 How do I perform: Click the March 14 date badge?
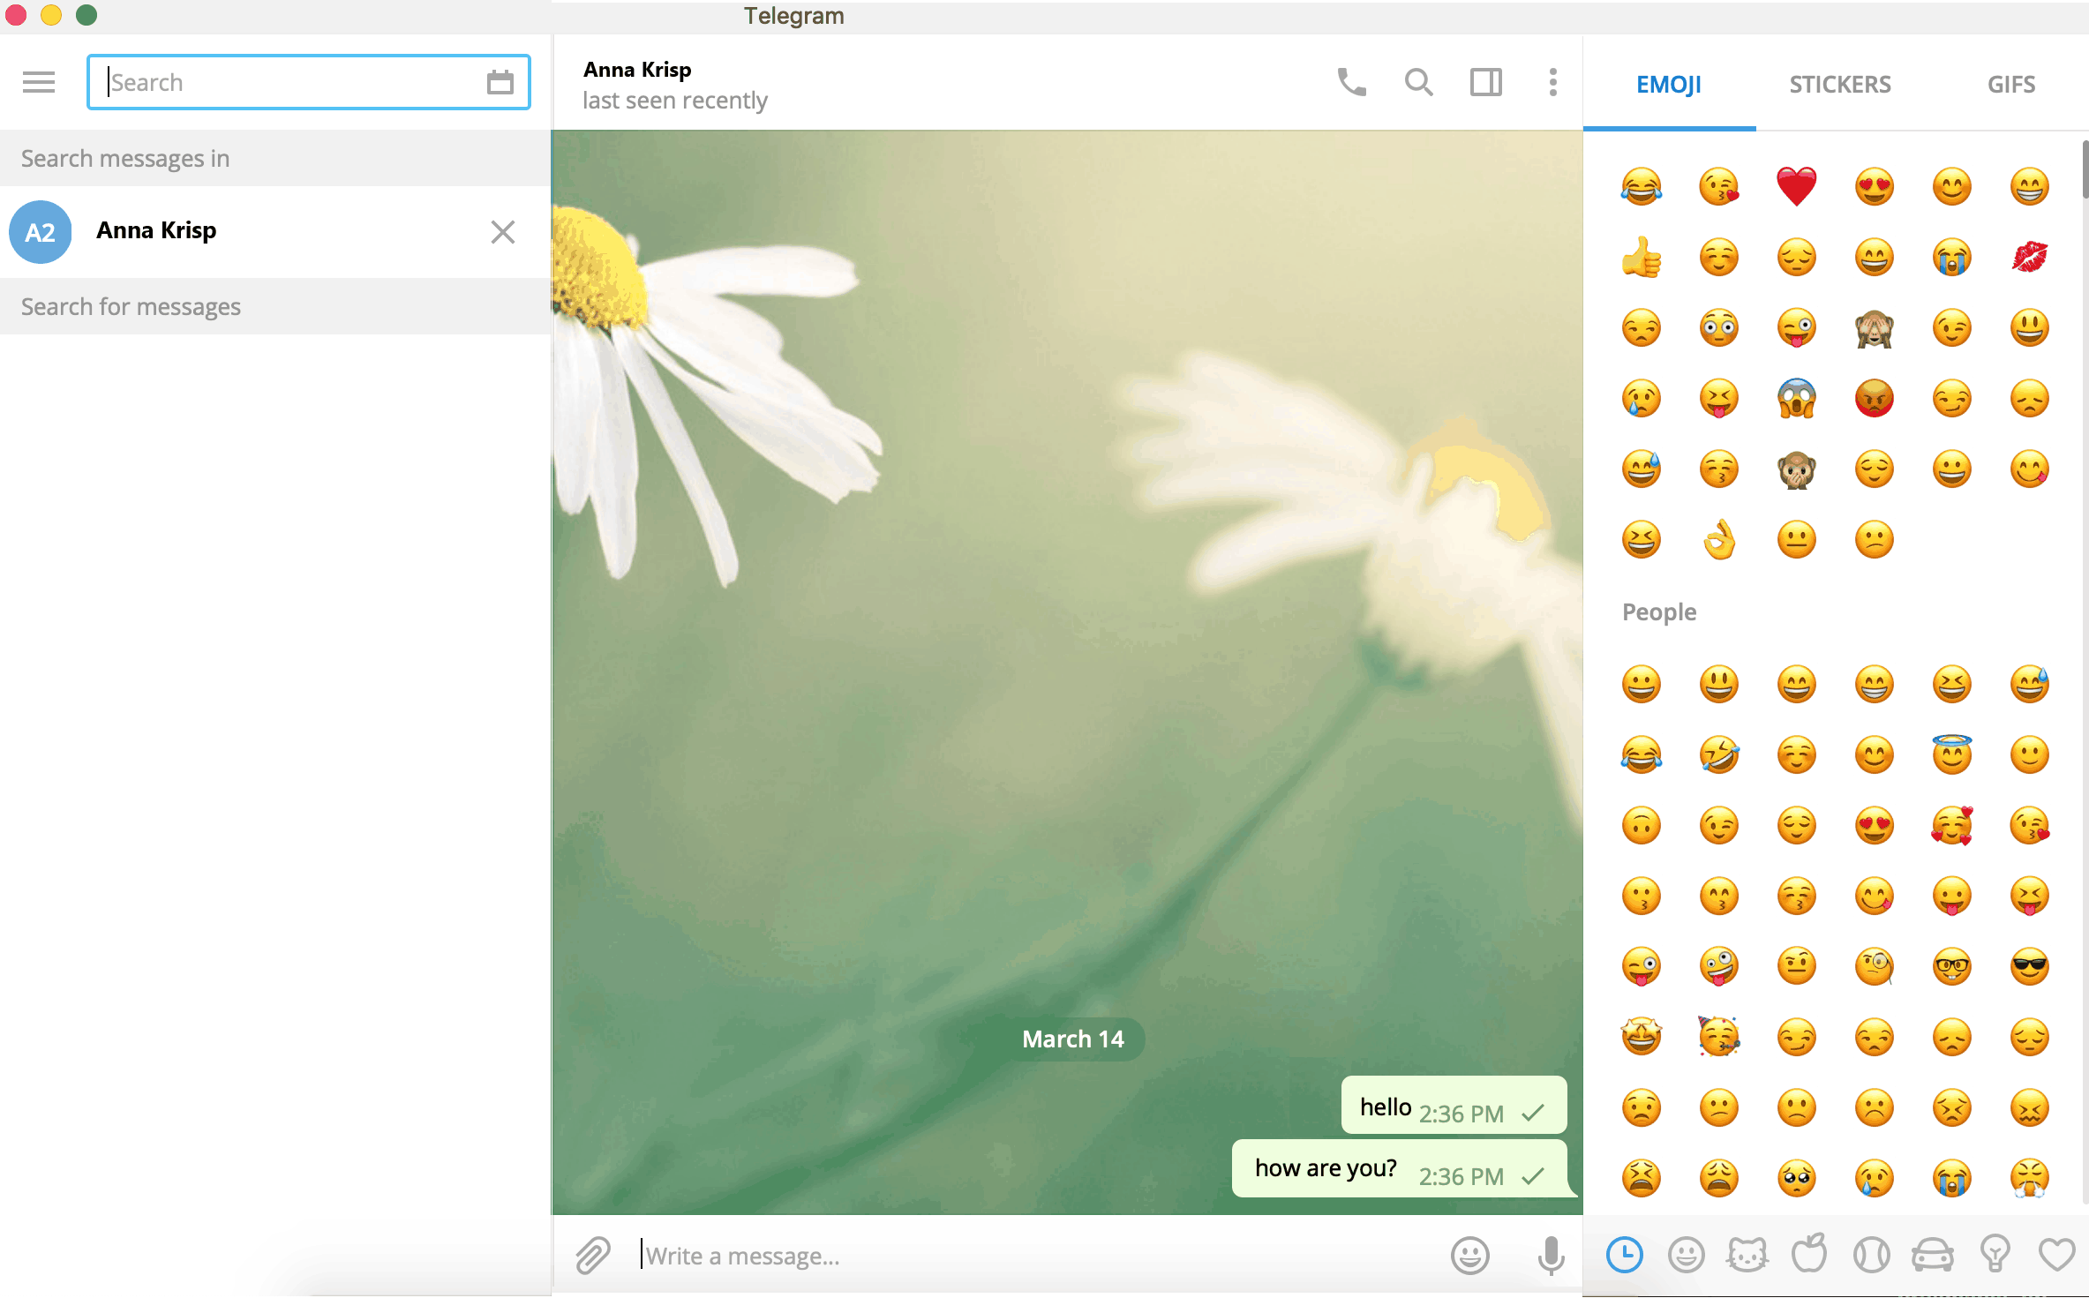click(x=1072, y=1039)
